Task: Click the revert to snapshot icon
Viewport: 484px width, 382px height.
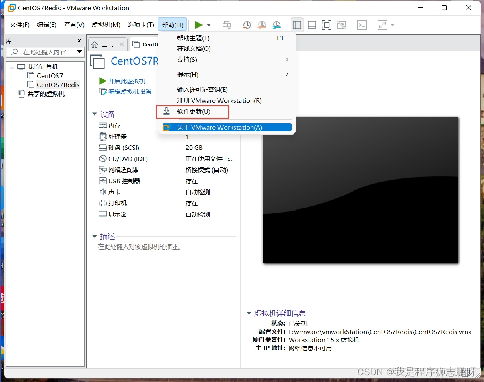Action: tap(262, 25)
